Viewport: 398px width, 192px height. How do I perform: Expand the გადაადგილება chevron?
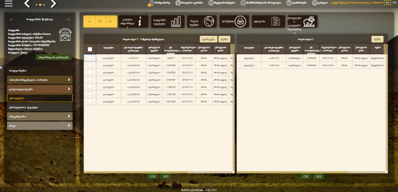[69, 89]
